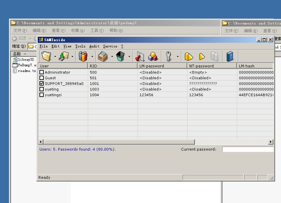Click the SAMInside title bar app icon
Viewport: 281px width, 203px height.
41,40
